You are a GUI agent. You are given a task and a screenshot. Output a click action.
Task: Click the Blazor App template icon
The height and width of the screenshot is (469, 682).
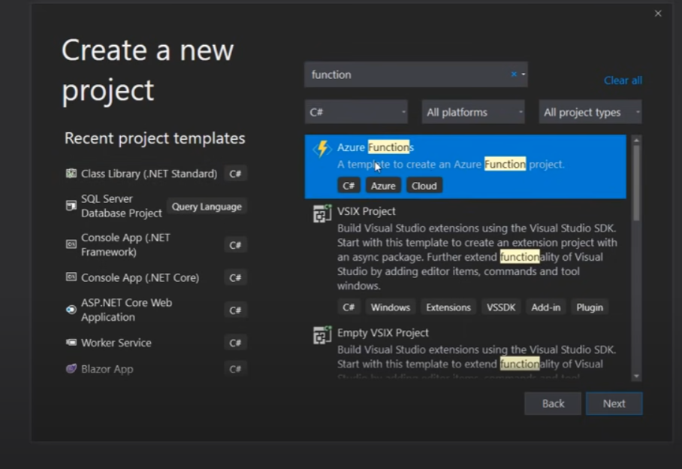pos(71,368)
